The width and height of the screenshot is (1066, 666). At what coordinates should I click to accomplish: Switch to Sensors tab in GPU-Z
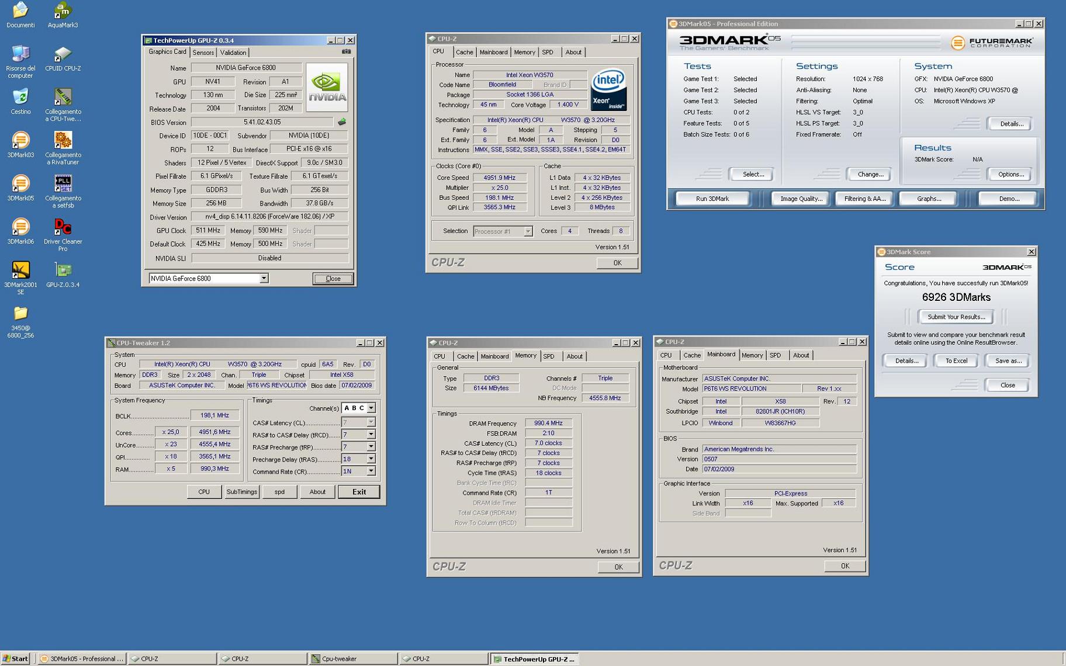(203, 53)
